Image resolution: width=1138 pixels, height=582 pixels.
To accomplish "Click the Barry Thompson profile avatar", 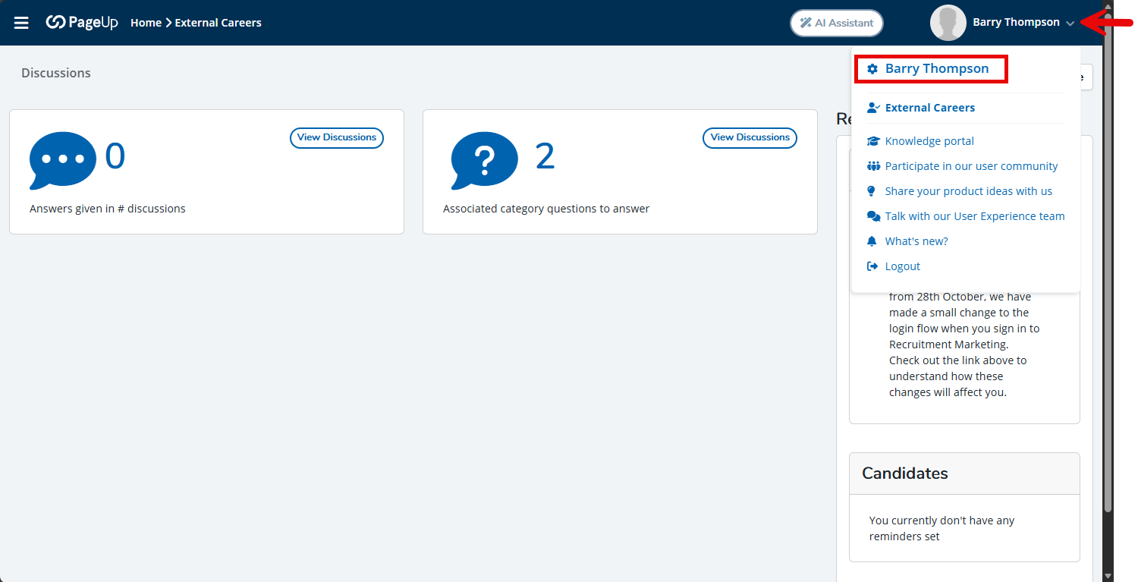I will (x=948, y=23).
